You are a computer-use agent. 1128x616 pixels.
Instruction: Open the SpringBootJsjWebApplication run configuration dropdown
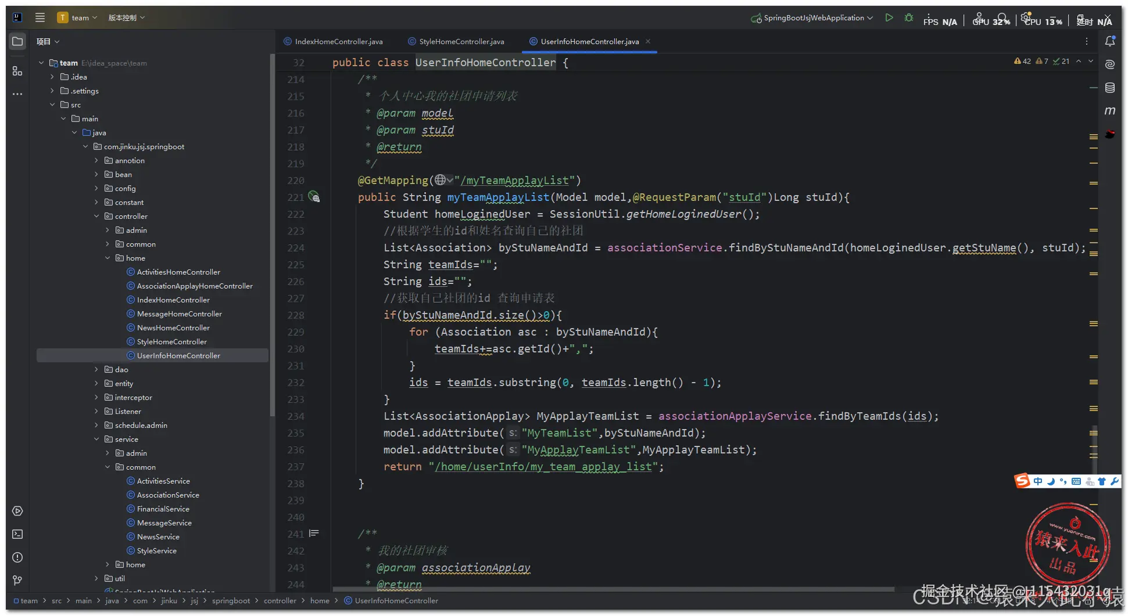pyautogui.click(x=812, y=17)
